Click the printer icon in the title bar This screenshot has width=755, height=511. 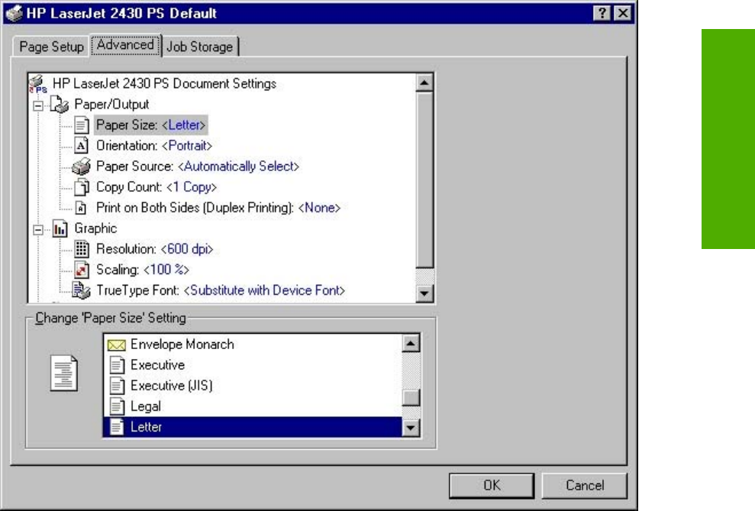pos(15,13)
